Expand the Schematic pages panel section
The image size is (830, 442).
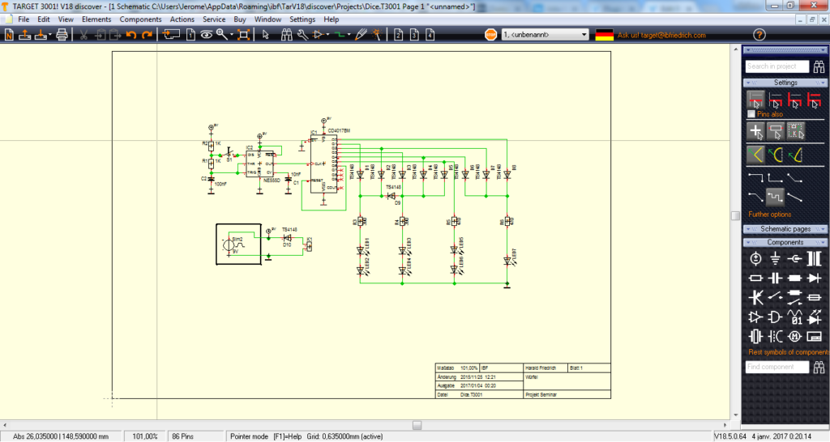coord(785,229)
